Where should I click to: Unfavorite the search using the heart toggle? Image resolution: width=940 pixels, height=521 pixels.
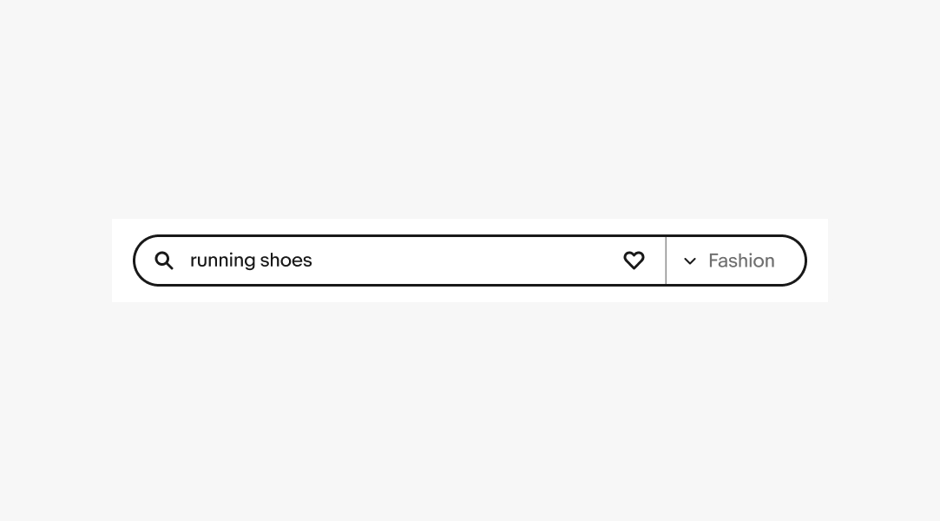point(634,260)
